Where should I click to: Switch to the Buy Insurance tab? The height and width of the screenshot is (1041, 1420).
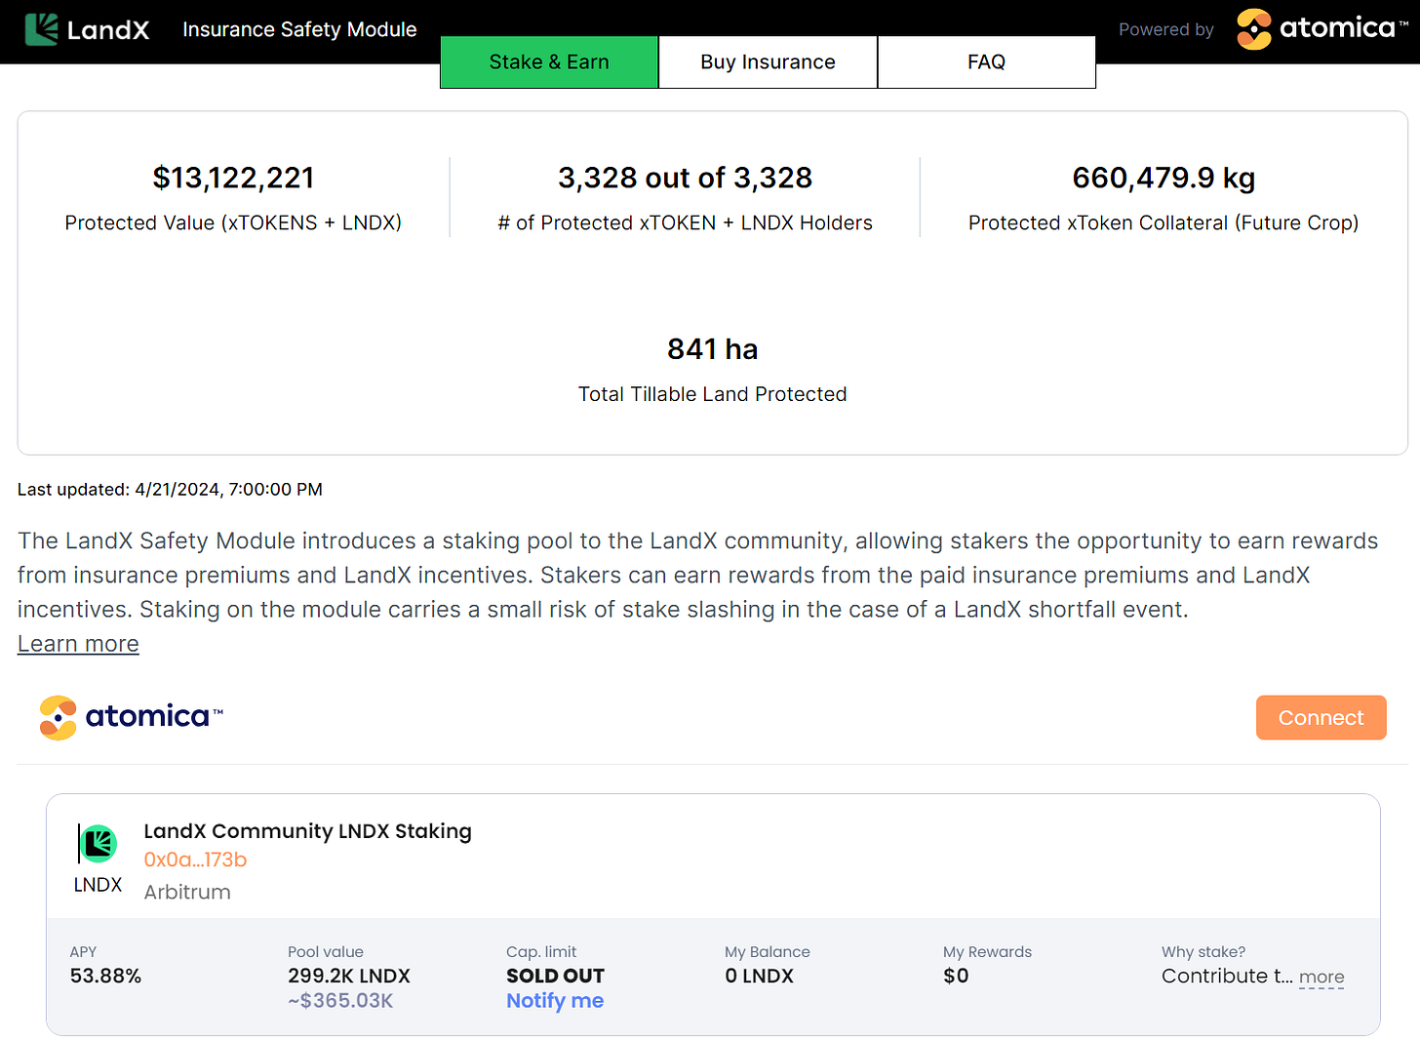(769, 62)
